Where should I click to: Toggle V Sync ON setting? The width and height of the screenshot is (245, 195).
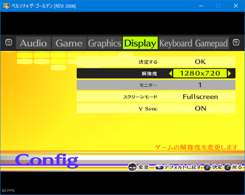[156, 108]
